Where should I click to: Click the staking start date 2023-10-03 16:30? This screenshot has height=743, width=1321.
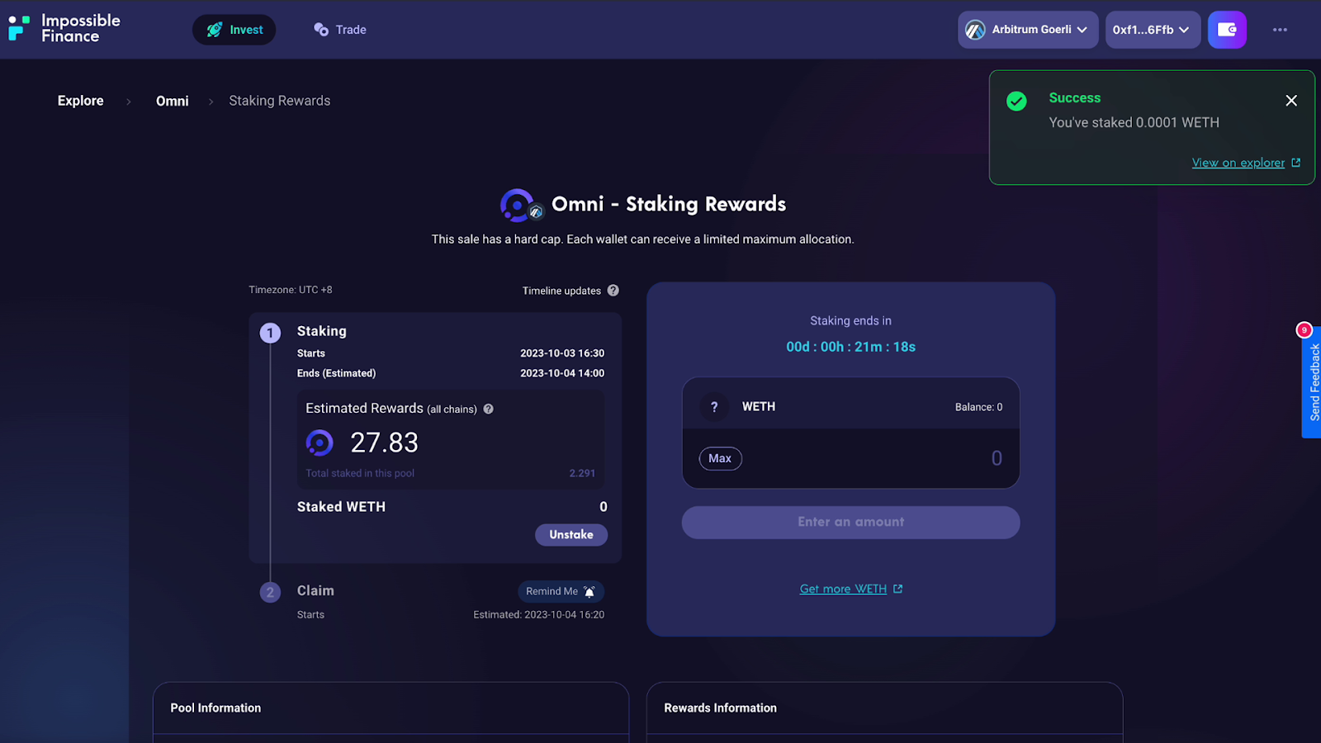pos(562,353)
